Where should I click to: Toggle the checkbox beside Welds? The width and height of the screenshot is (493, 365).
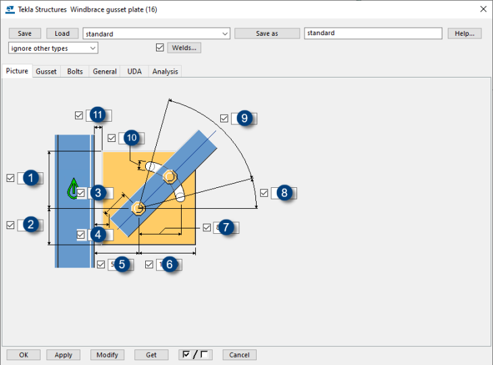(x=160, y=47)
